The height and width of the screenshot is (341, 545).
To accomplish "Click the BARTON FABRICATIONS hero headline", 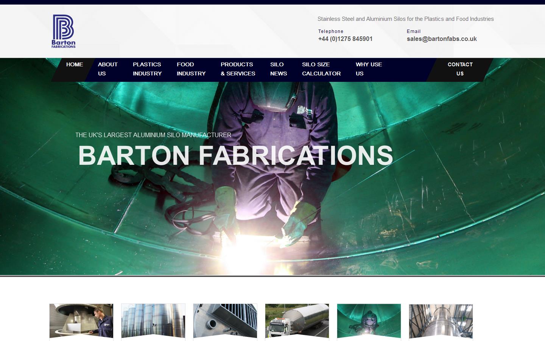I will coord(235,155).
